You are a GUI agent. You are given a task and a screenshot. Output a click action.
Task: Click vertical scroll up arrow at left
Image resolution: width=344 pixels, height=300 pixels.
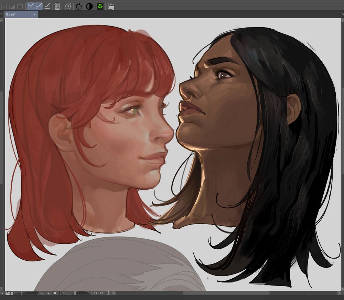[x=1, y=20]
